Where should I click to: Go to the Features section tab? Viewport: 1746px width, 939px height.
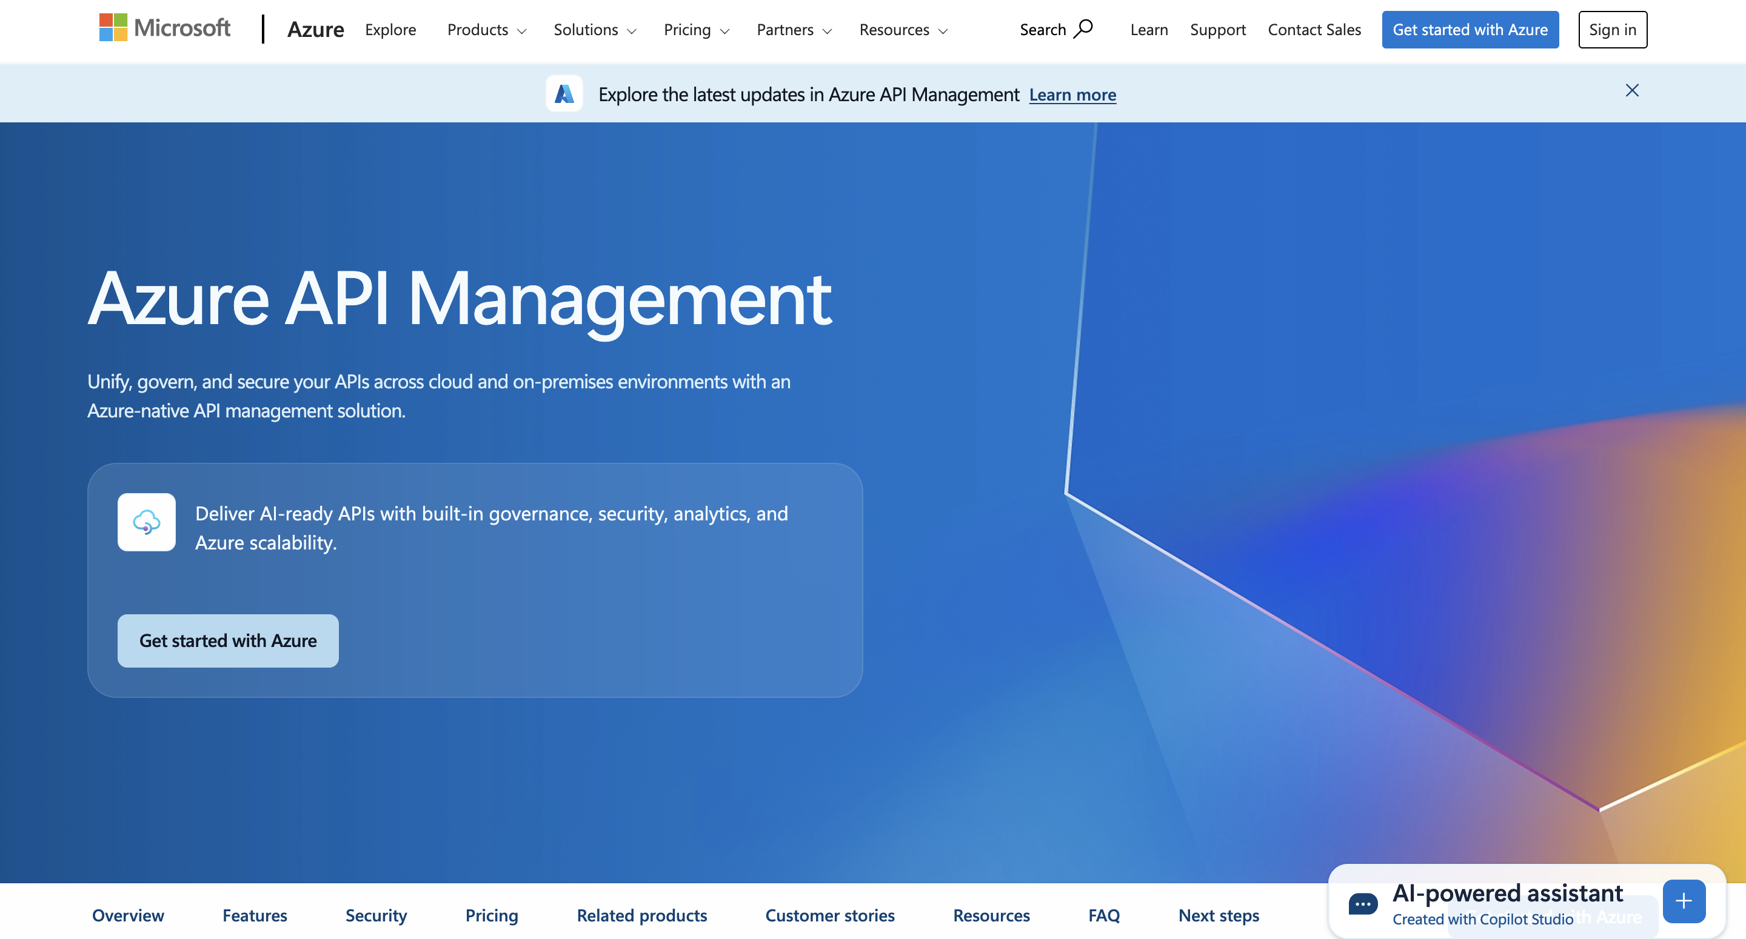pyautogui.click(x=255, y=915)
